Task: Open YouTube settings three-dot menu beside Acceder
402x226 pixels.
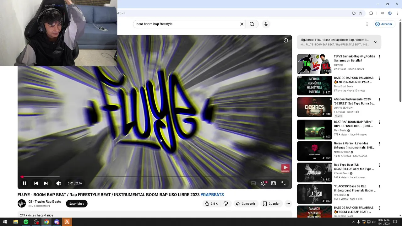Action: [x=367, y=24]
